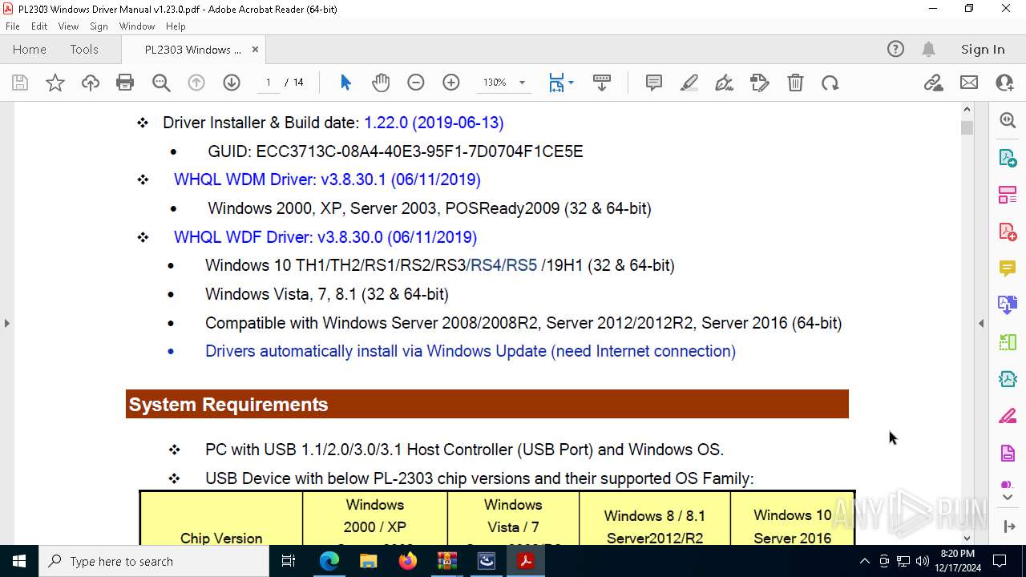Collapse the right tools pane arrow
The image size is (1026, 577).
point(981,323)
